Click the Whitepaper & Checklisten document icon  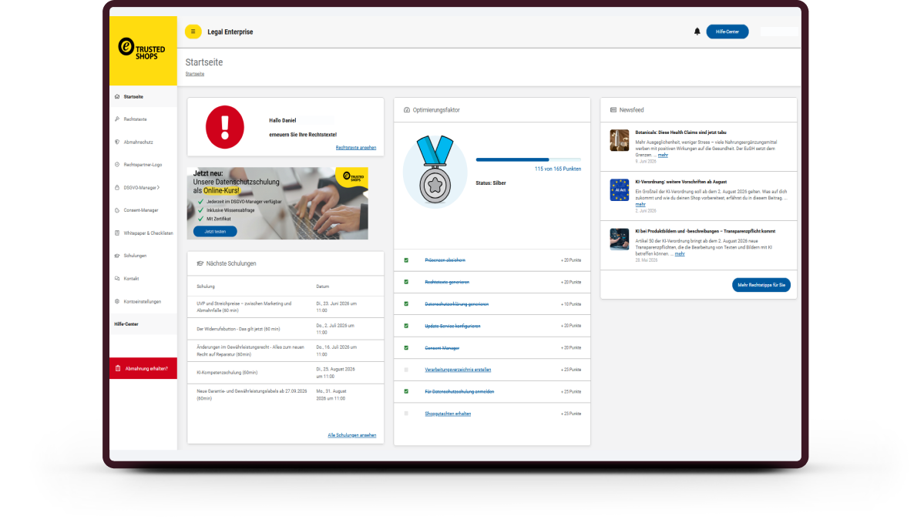point(117,233)
